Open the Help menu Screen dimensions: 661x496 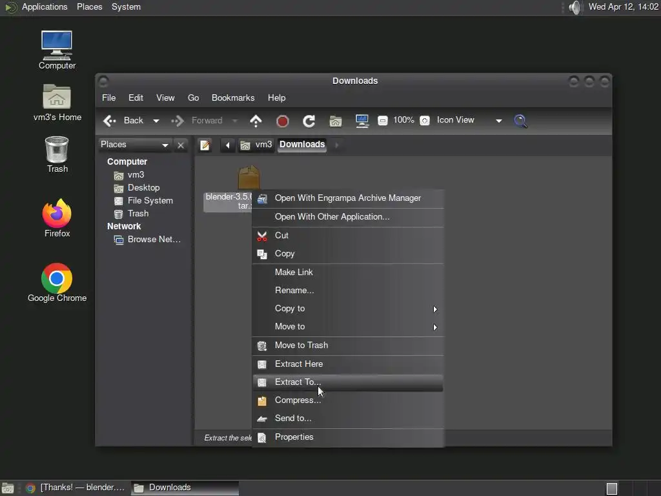[x=276, y=98]
